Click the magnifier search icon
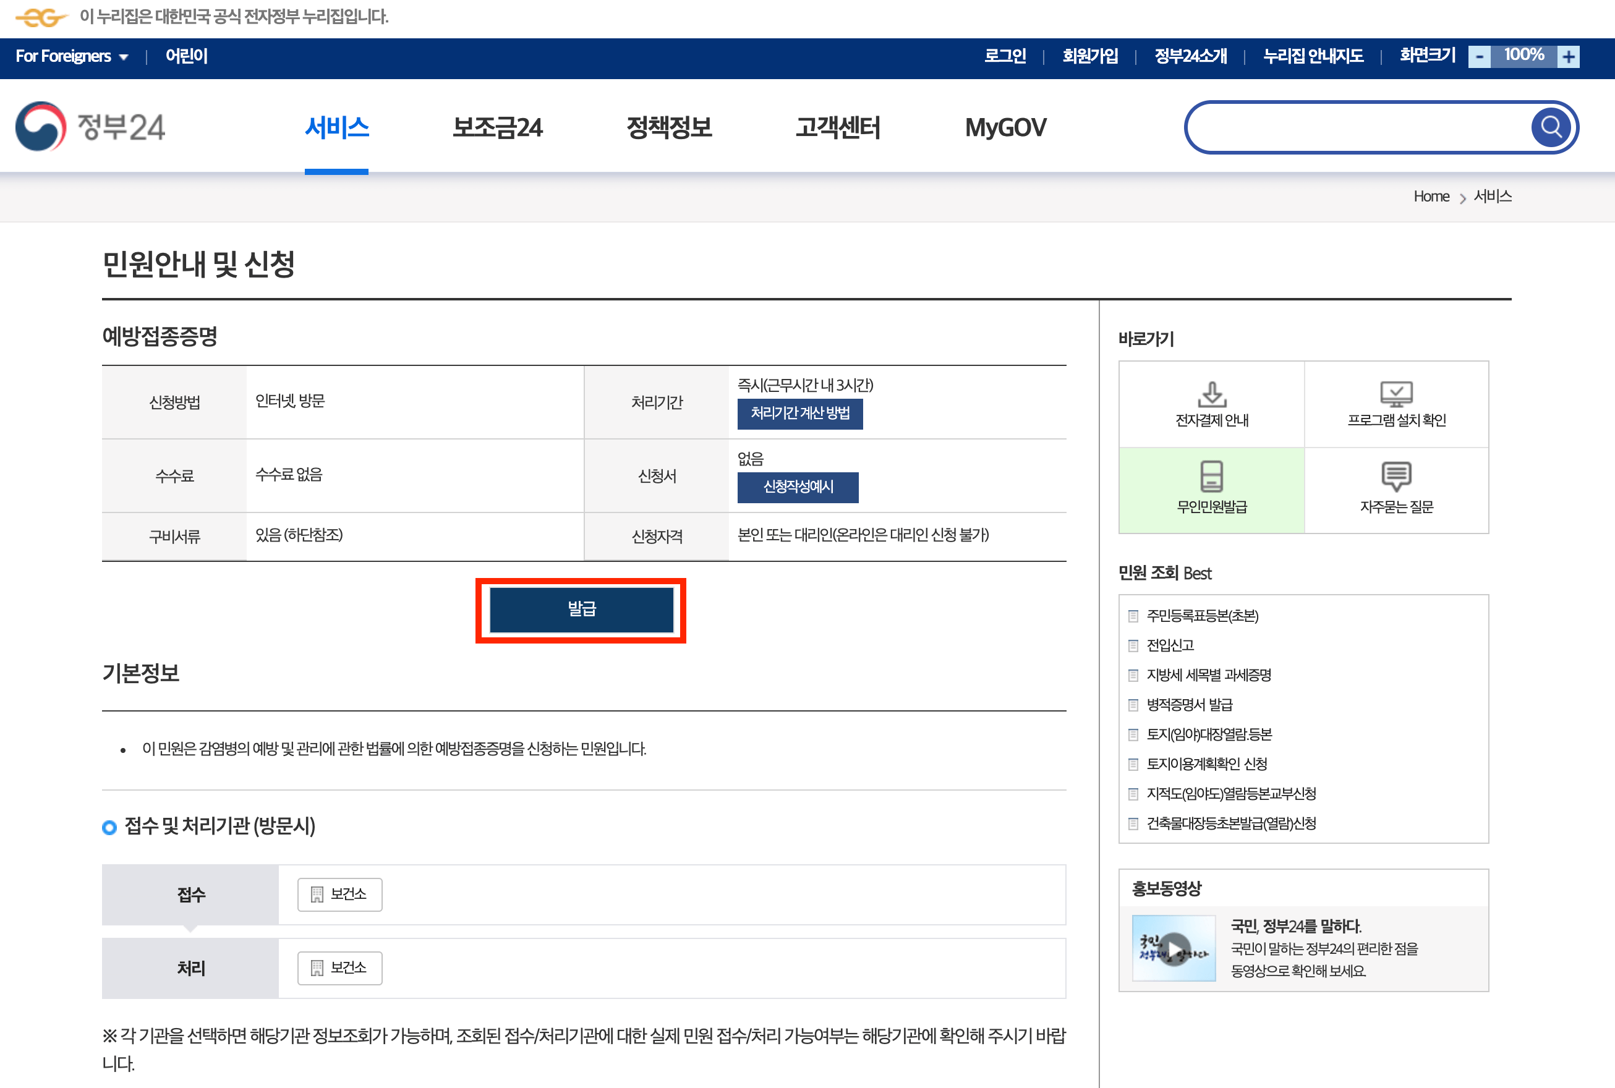This screenshot has height=1088, width=1615. tap(1551, 127)
